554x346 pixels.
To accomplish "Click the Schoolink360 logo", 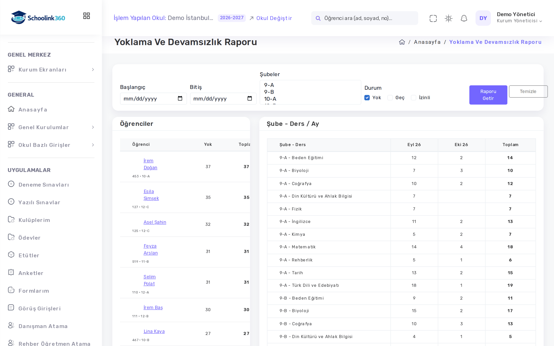I will [38, 18].
